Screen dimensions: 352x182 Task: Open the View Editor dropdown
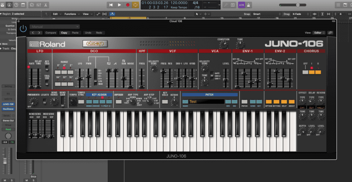click(319, 33)
